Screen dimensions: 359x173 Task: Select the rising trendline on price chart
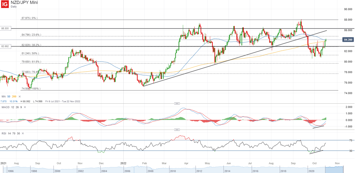[x=235, y=58]
